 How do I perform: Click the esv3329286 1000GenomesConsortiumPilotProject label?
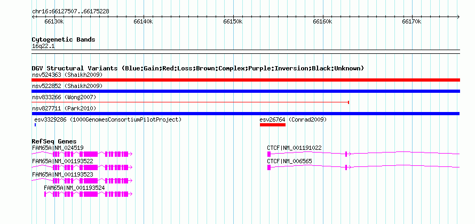pyautogui.click(x=108, y=119)
